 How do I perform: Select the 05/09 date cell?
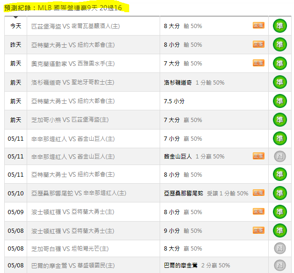16,212
